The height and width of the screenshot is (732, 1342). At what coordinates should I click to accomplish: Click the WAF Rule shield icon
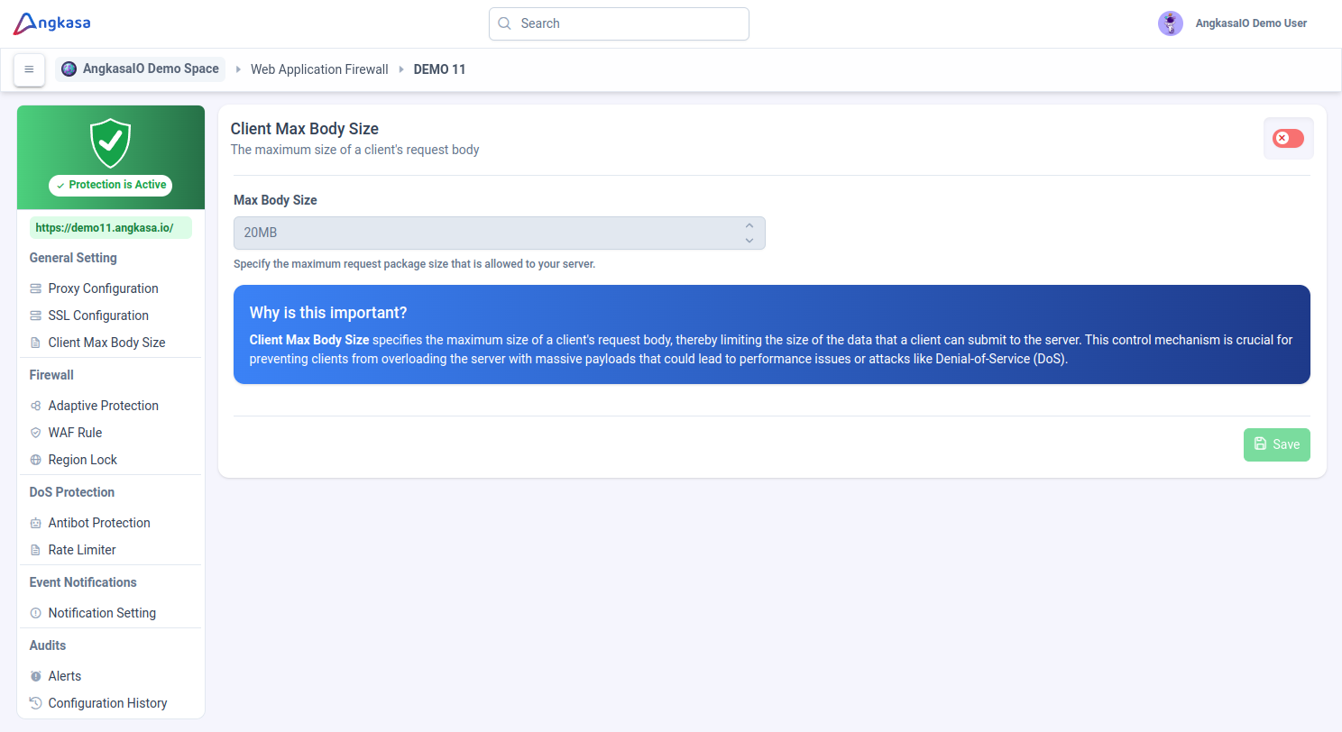(36, 433)
